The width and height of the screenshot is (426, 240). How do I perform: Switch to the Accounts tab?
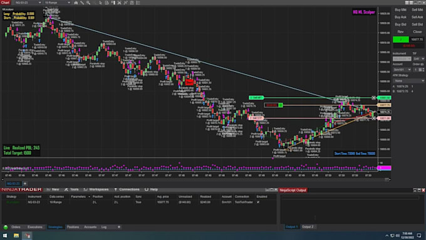tap(90, 227)
